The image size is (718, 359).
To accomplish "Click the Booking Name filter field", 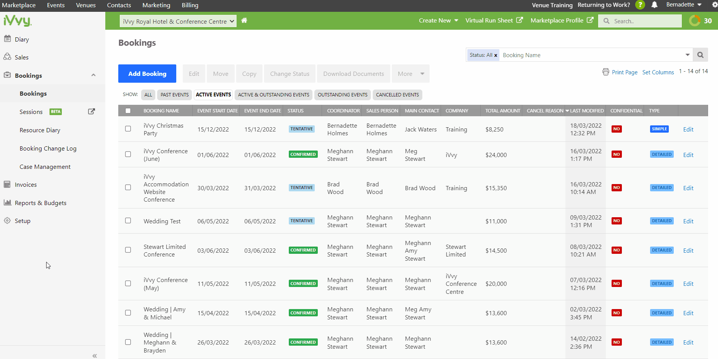I will point(591,55).
